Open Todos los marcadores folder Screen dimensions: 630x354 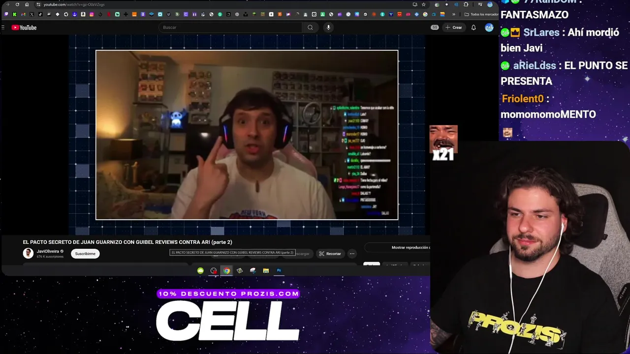[x=481, y=14]
